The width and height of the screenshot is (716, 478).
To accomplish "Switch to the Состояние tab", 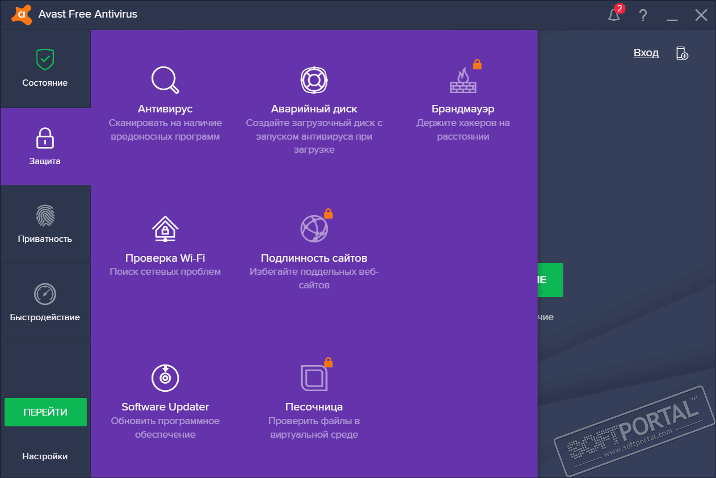I will tap(45, 68).
